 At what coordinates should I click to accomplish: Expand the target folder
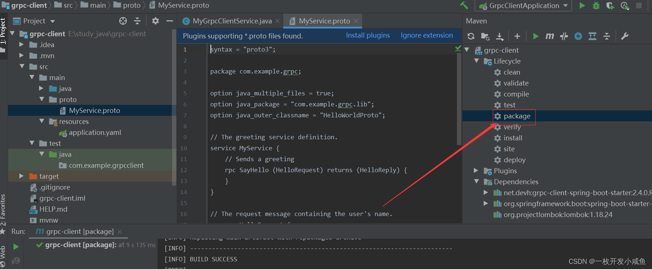pos(22,176)
